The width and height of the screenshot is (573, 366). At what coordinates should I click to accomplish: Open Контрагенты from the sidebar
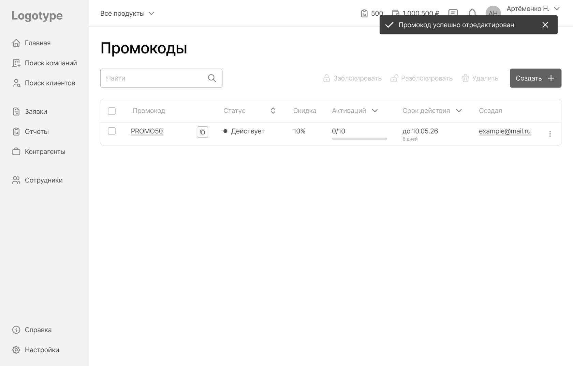39,152
